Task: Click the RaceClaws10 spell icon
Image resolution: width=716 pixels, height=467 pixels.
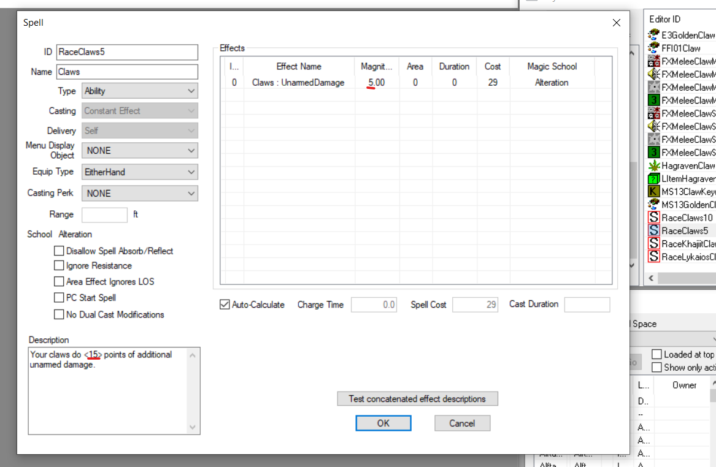Action: 654,218
